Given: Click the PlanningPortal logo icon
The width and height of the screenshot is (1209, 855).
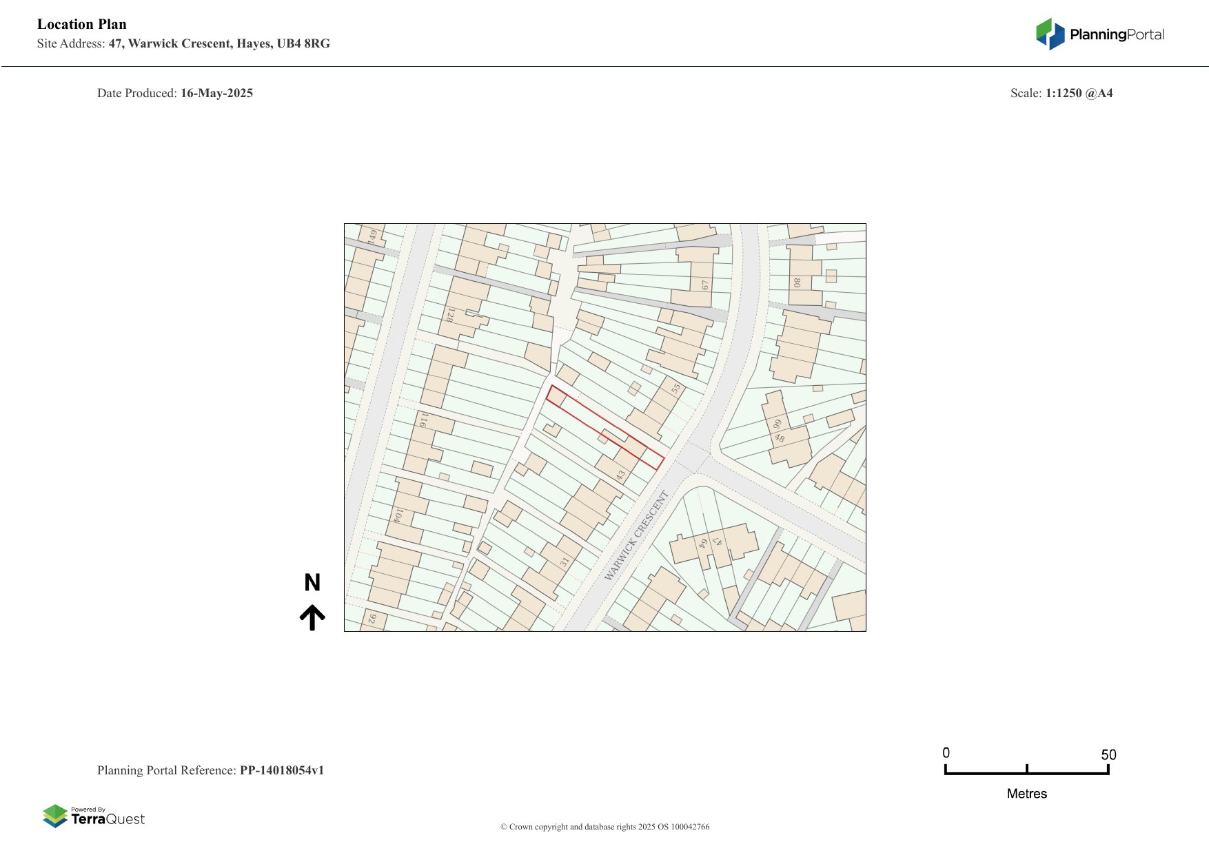Looking at the screenshot, I should 1050,34.
